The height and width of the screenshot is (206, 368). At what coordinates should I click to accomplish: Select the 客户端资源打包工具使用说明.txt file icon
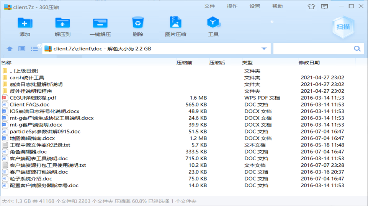click(5, 165)
